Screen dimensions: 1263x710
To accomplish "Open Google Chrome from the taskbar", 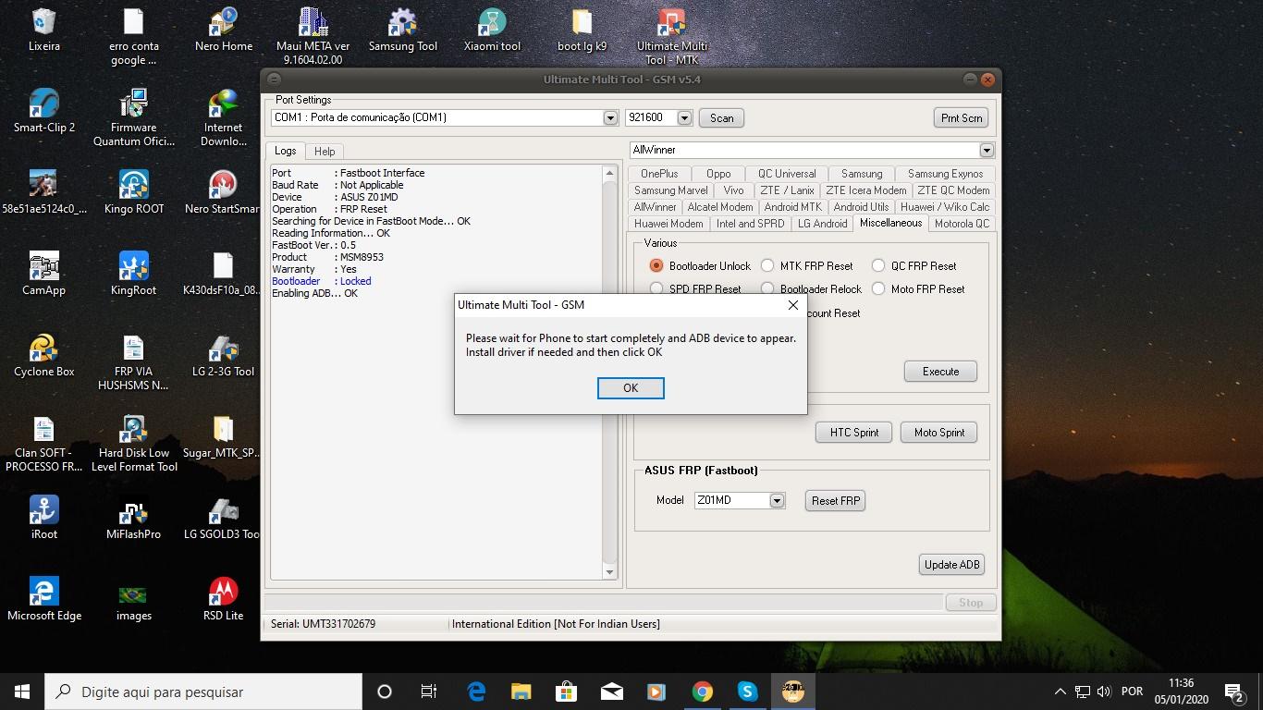I will pos(703,692).
